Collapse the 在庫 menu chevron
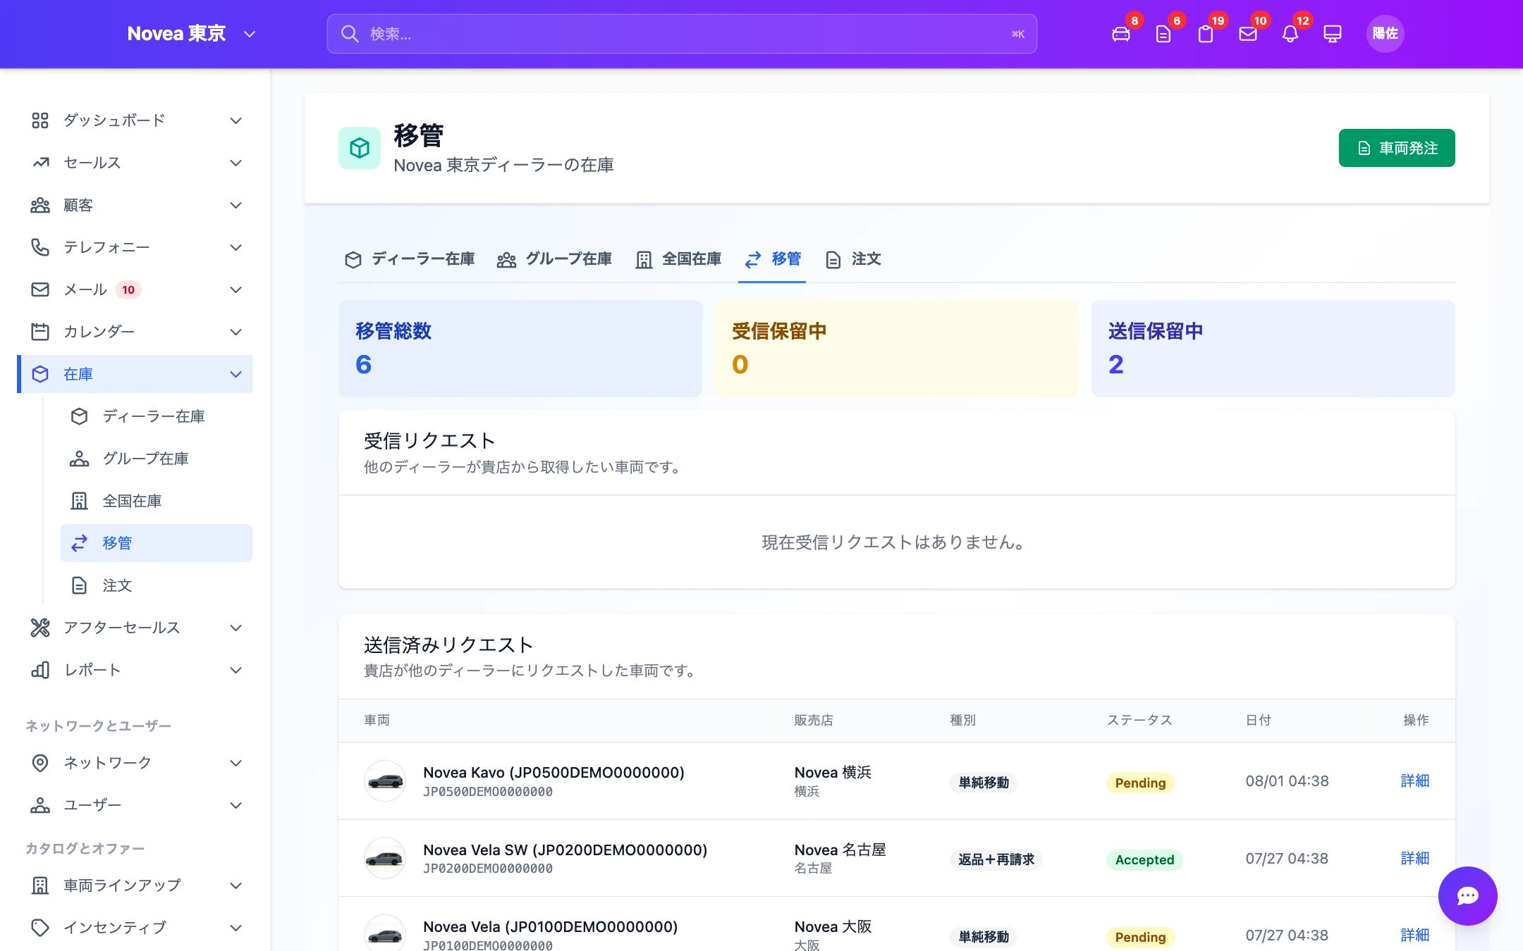 click(x=236, y=374)
